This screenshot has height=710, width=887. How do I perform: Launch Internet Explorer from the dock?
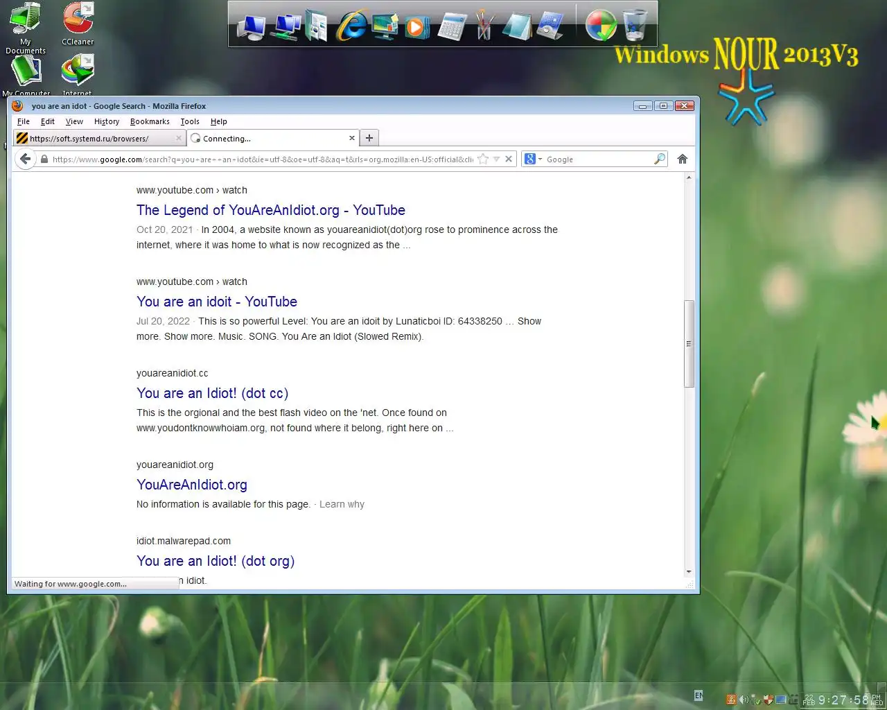[x=352, y=25]
